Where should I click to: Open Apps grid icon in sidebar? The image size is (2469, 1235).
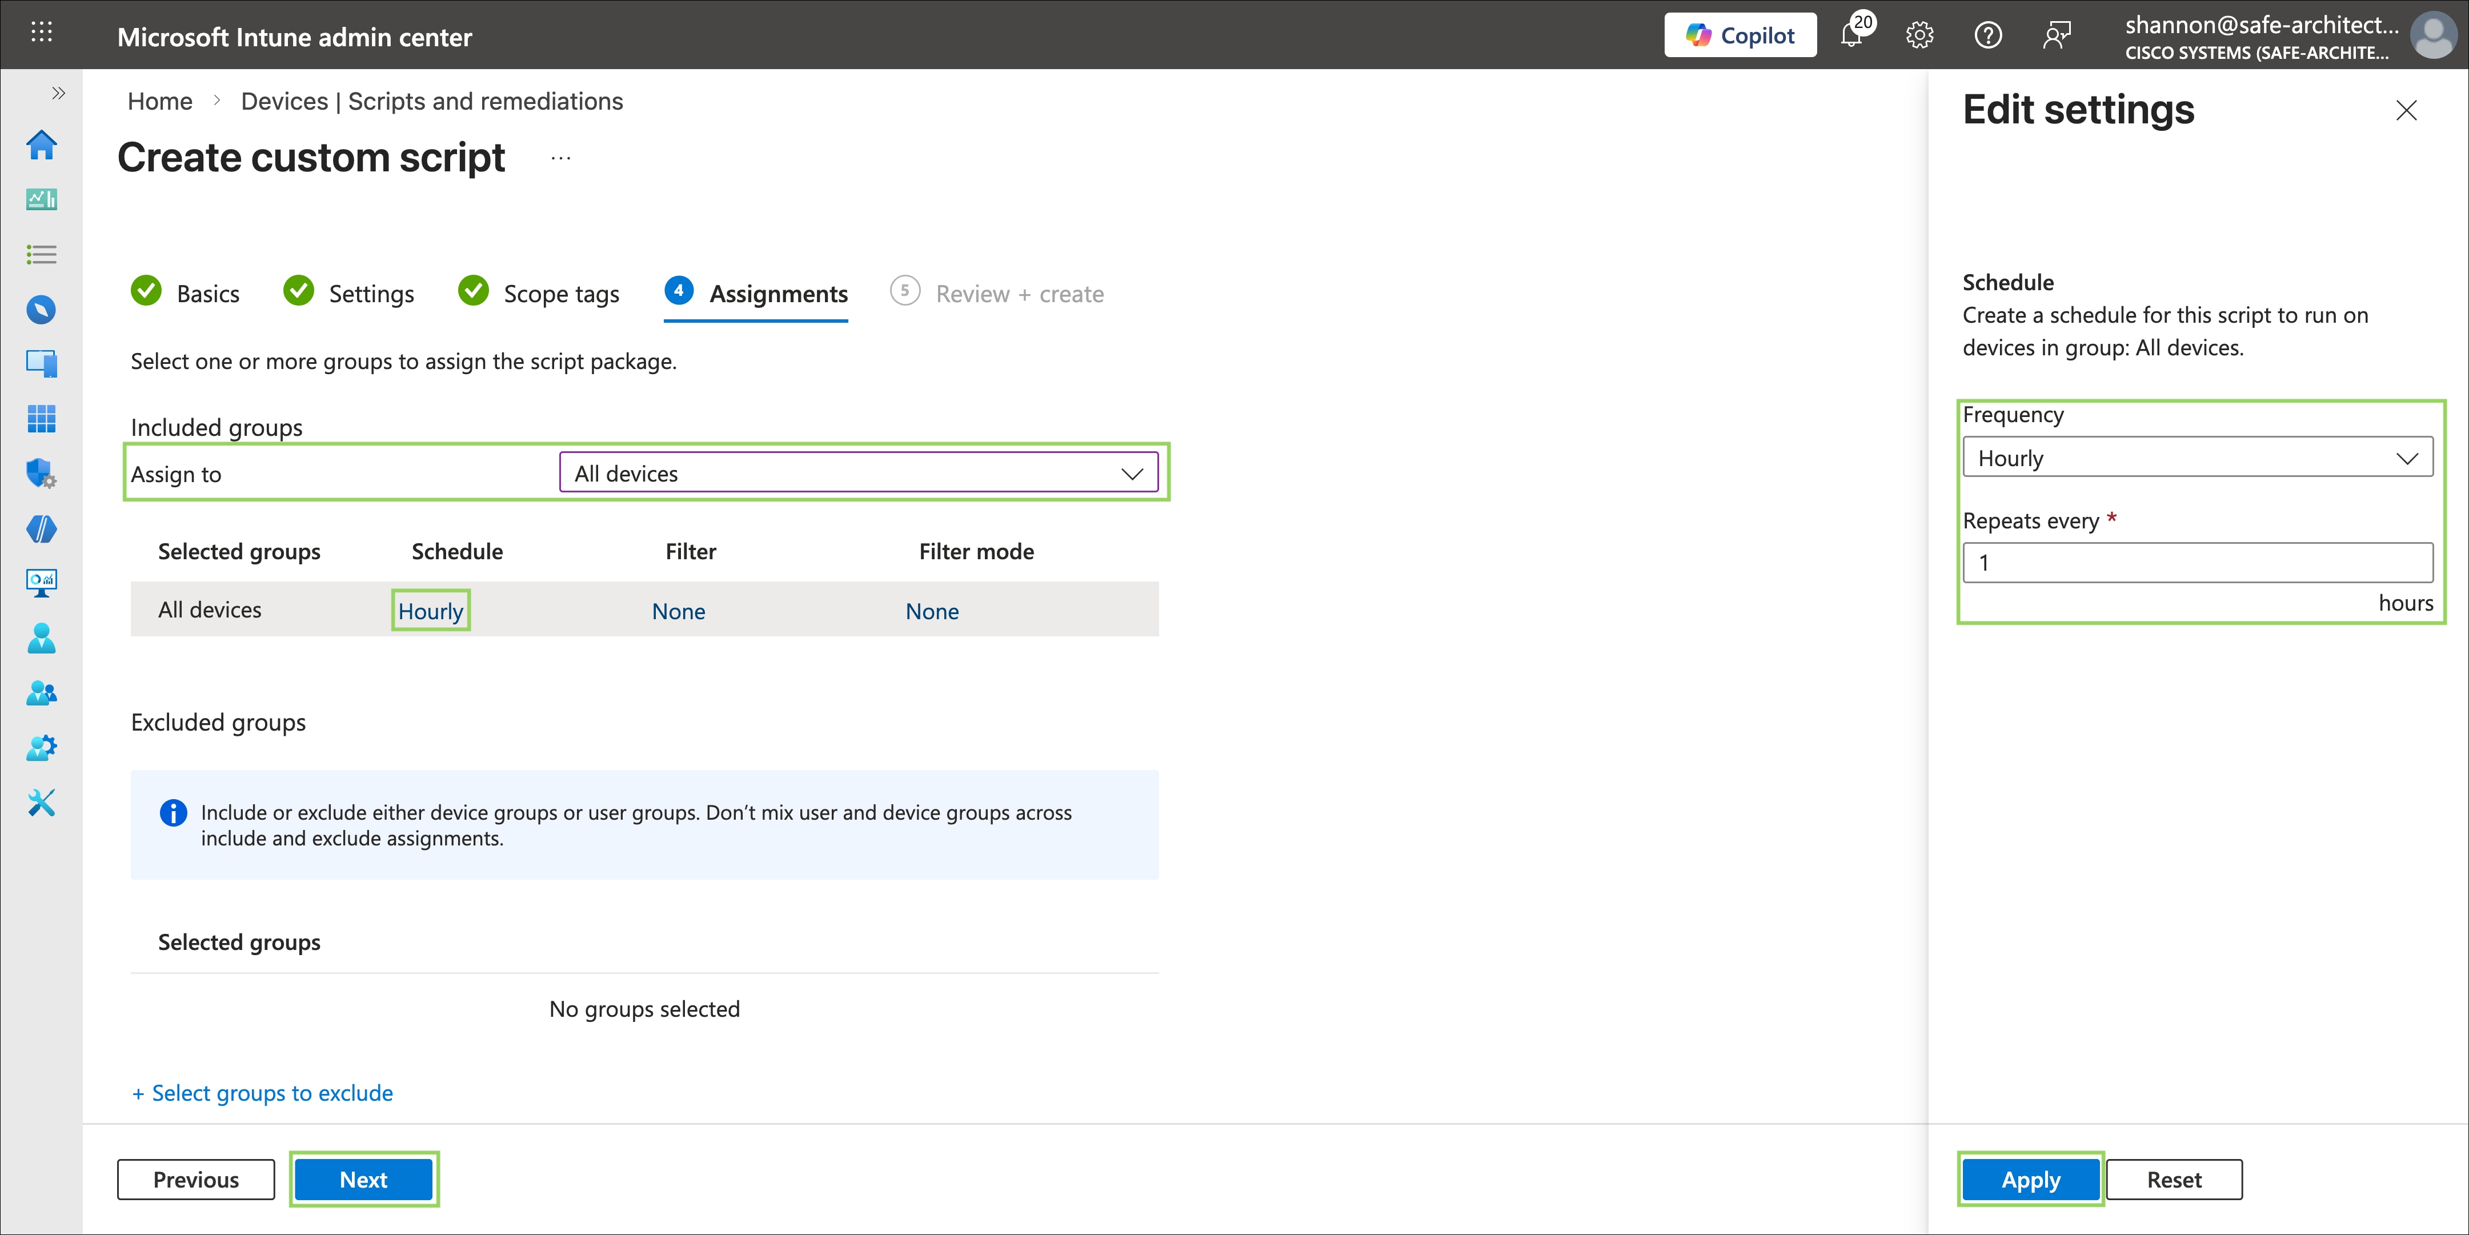pos(41,419)
